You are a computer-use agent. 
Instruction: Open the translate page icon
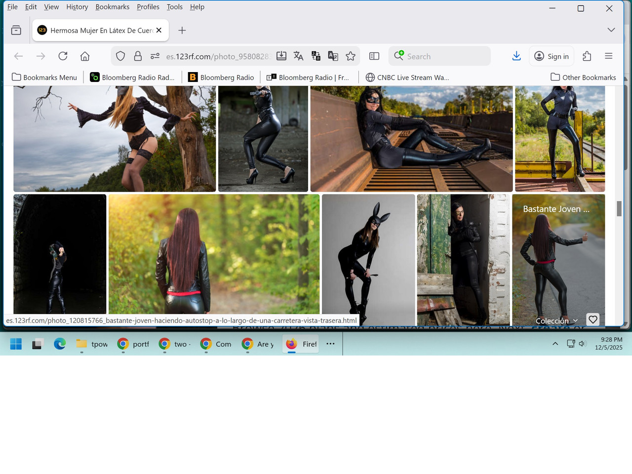(x=298, y=56)
